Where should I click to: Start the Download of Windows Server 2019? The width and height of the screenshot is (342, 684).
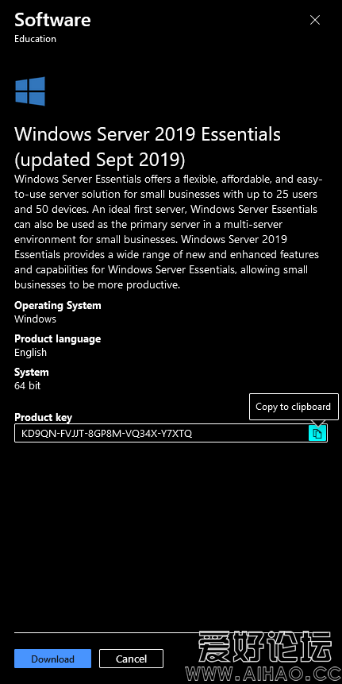click(52, 659)
